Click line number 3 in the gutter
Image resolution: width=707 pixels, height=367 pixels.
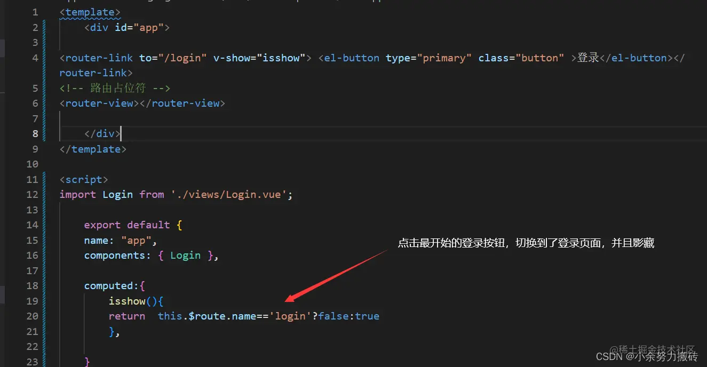coord(35,42)
